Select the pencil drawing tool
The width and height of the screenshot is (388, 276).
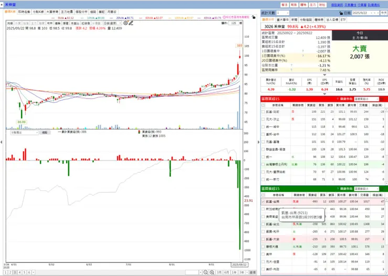pyautogui.click(x=131, y=23)
